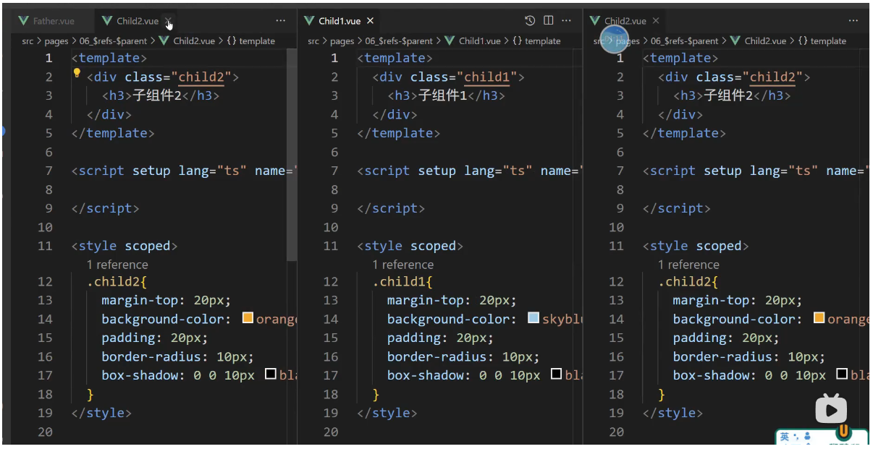
Task: Open more actions menu in right editor group
Action: (x=854, y=21)
